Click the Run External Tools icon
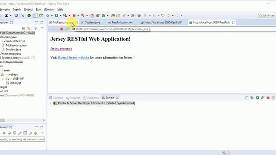 (x=65, y=15)
